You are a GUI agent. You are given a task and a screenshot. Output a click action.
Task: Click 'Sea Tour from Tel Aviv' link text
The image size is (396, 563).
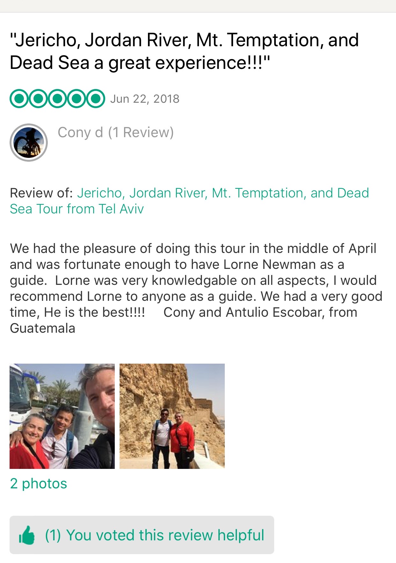point(77,209)
